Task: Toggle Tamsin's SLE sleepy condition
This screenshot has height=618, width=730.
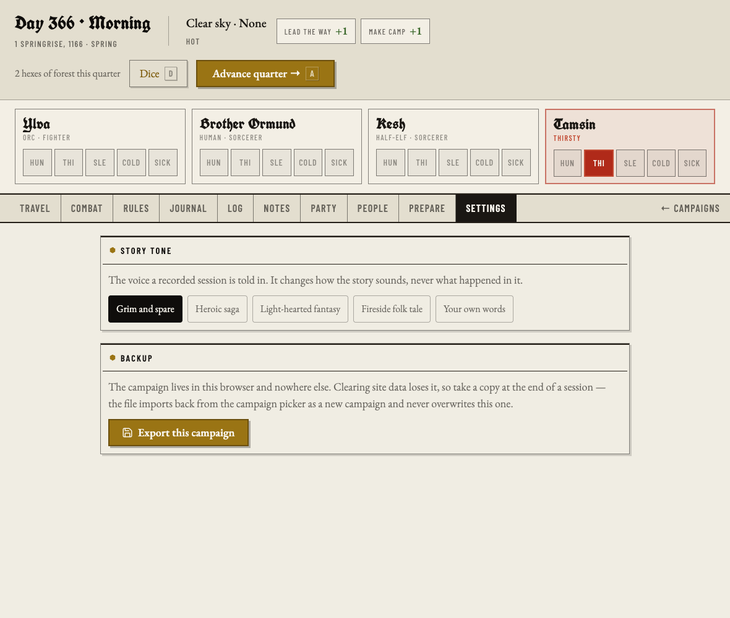Action: (630, 163)
